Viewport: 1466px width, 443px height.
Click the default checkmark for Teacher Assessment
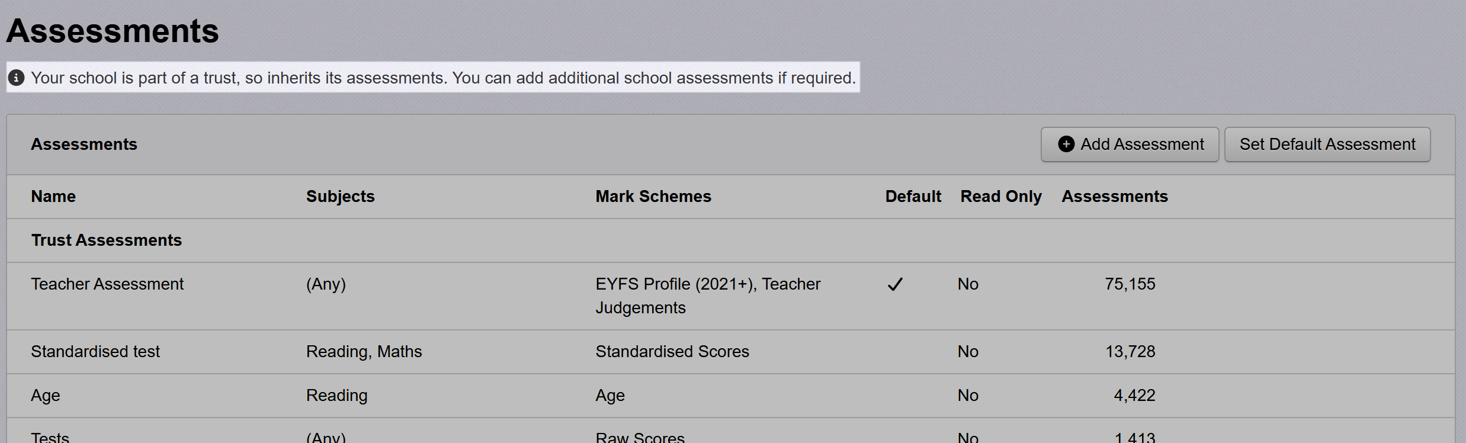click(x=895, y=284)
